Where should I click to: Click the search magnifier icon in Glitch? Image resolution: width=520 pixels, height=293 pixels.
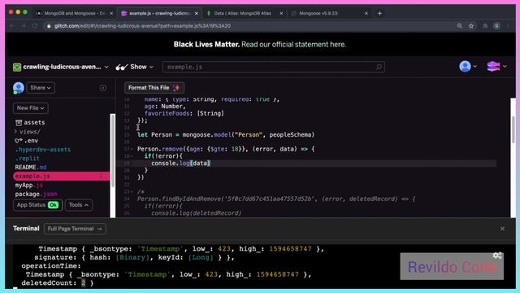point(379,67)
